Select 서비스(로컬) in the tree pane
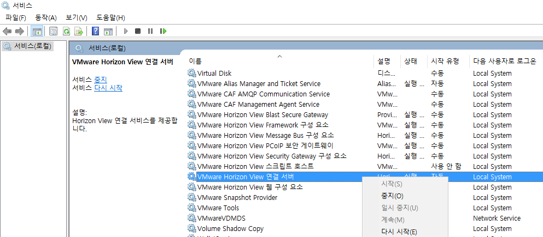This screenshot has height=237, width=543. tap(28, 46)
